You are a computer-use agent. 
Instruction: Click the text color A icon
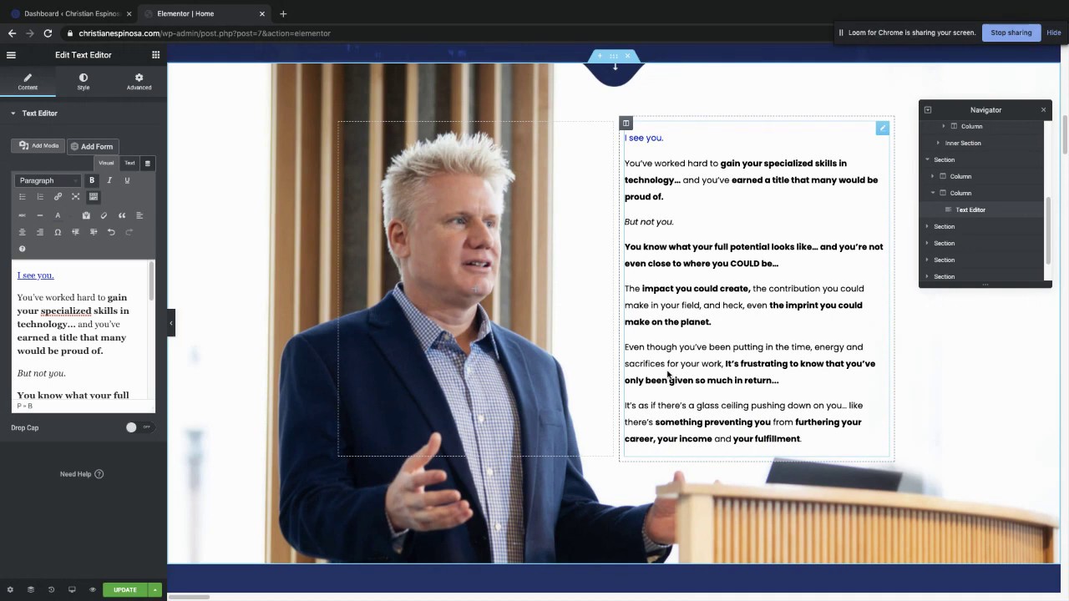click(x=58, y=215)
